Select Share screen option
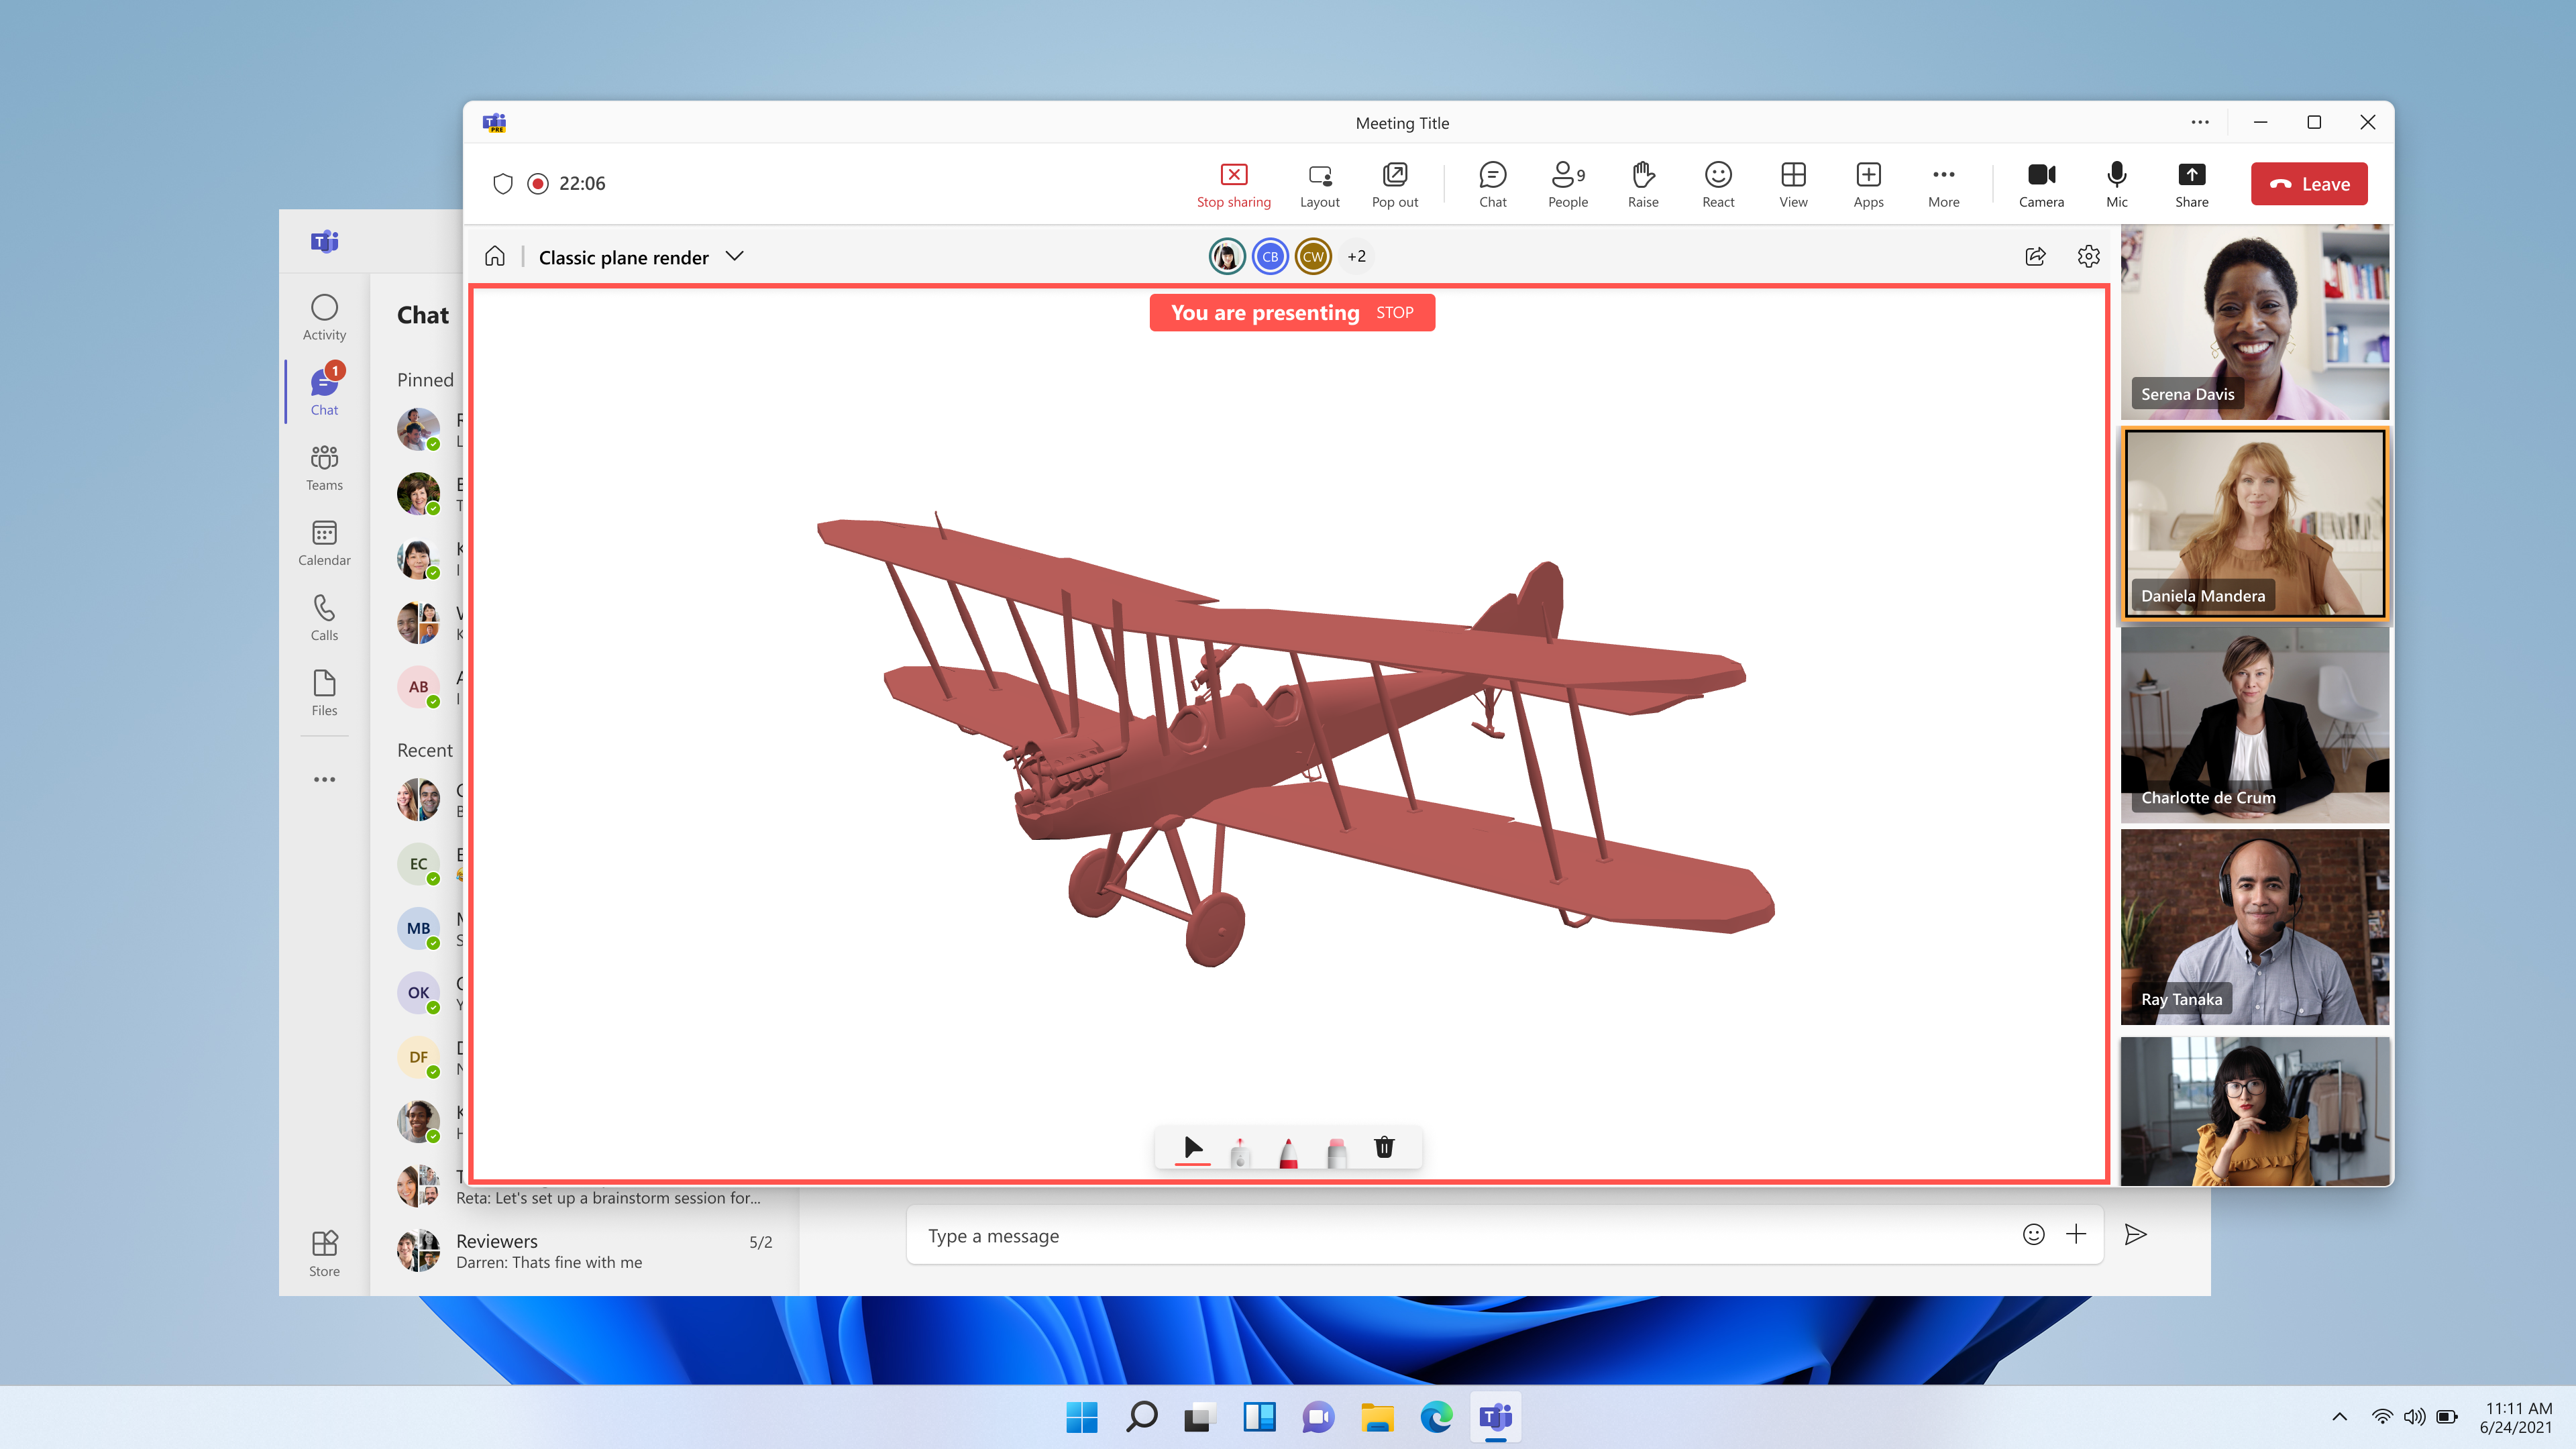Screen dimensions: 2576x1449 pos(2190,184)
